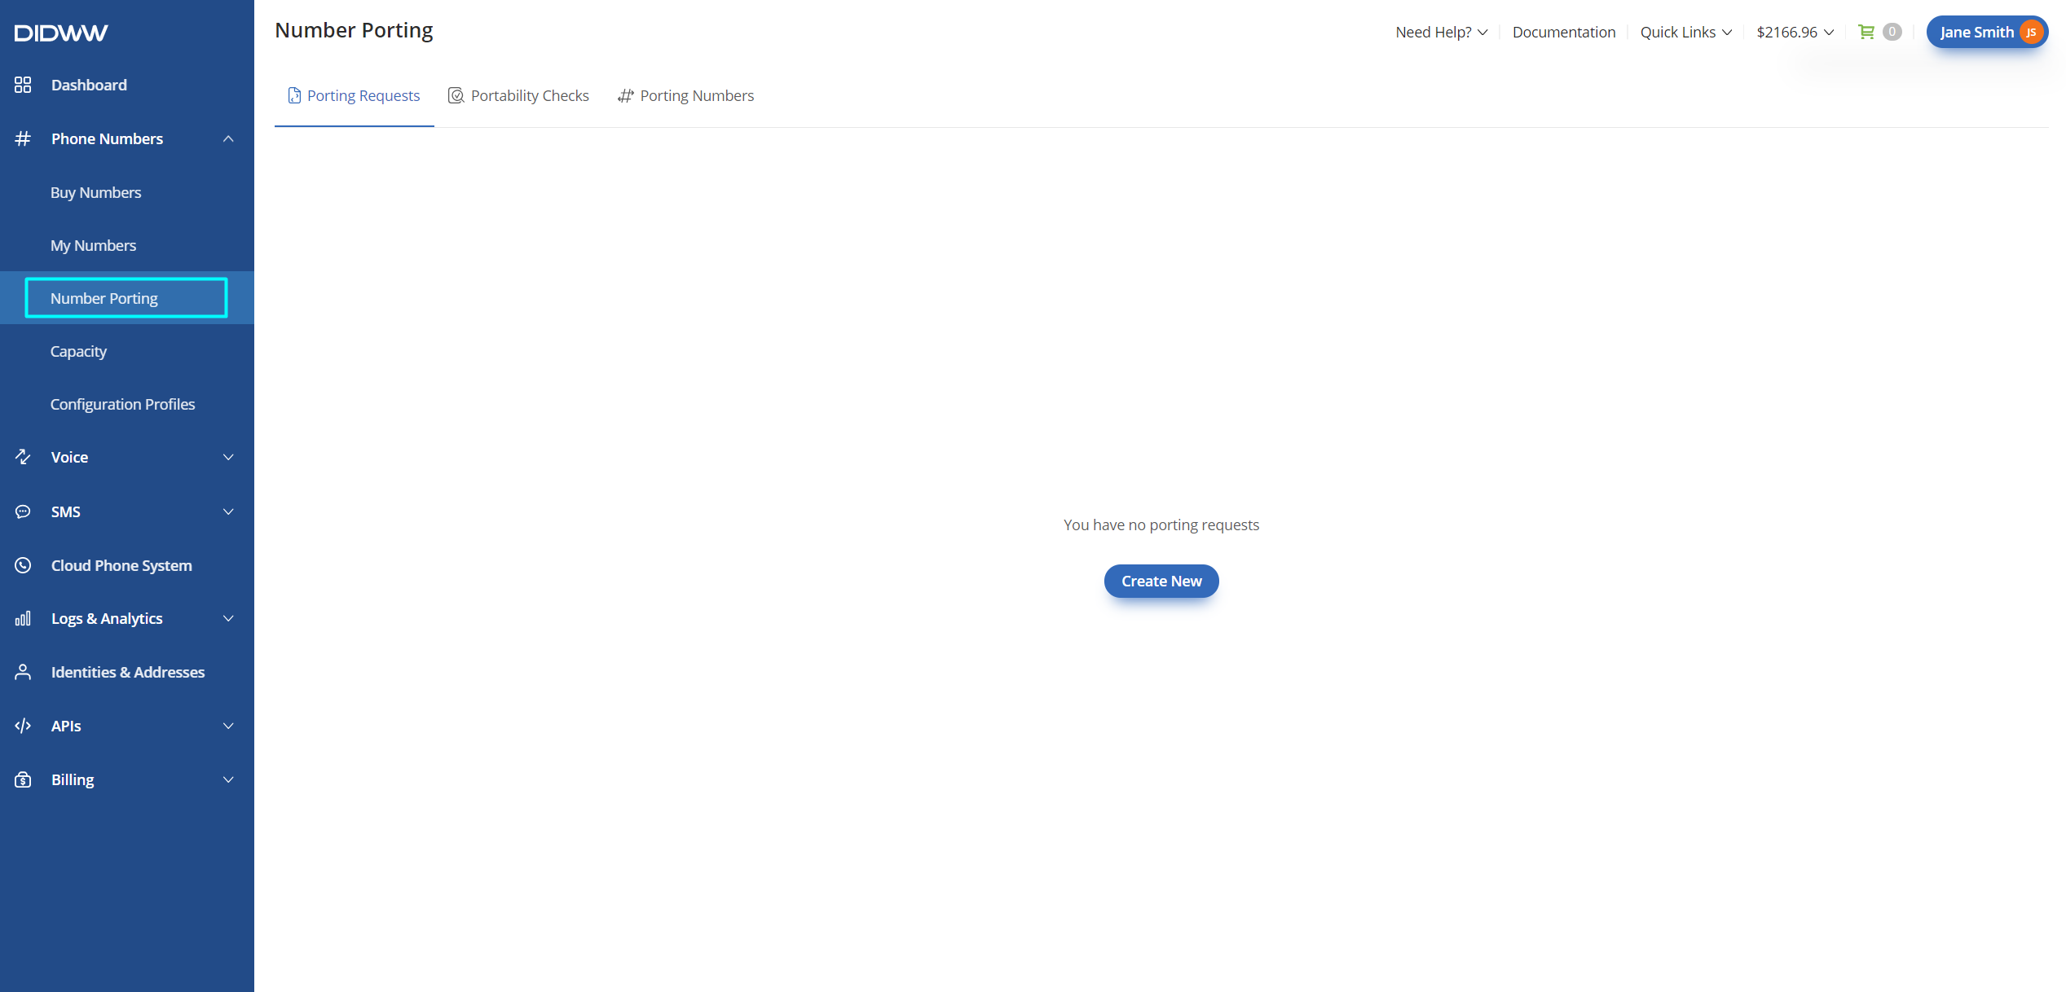Click the Porting Requests document icon

(294, 95)
